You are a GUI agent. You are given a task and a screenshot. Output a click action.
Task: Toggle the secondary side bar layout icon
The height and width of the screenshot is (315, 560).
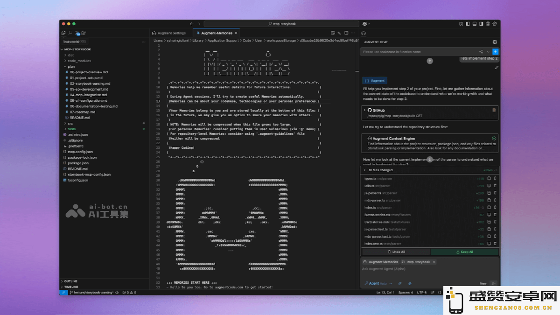481,24
